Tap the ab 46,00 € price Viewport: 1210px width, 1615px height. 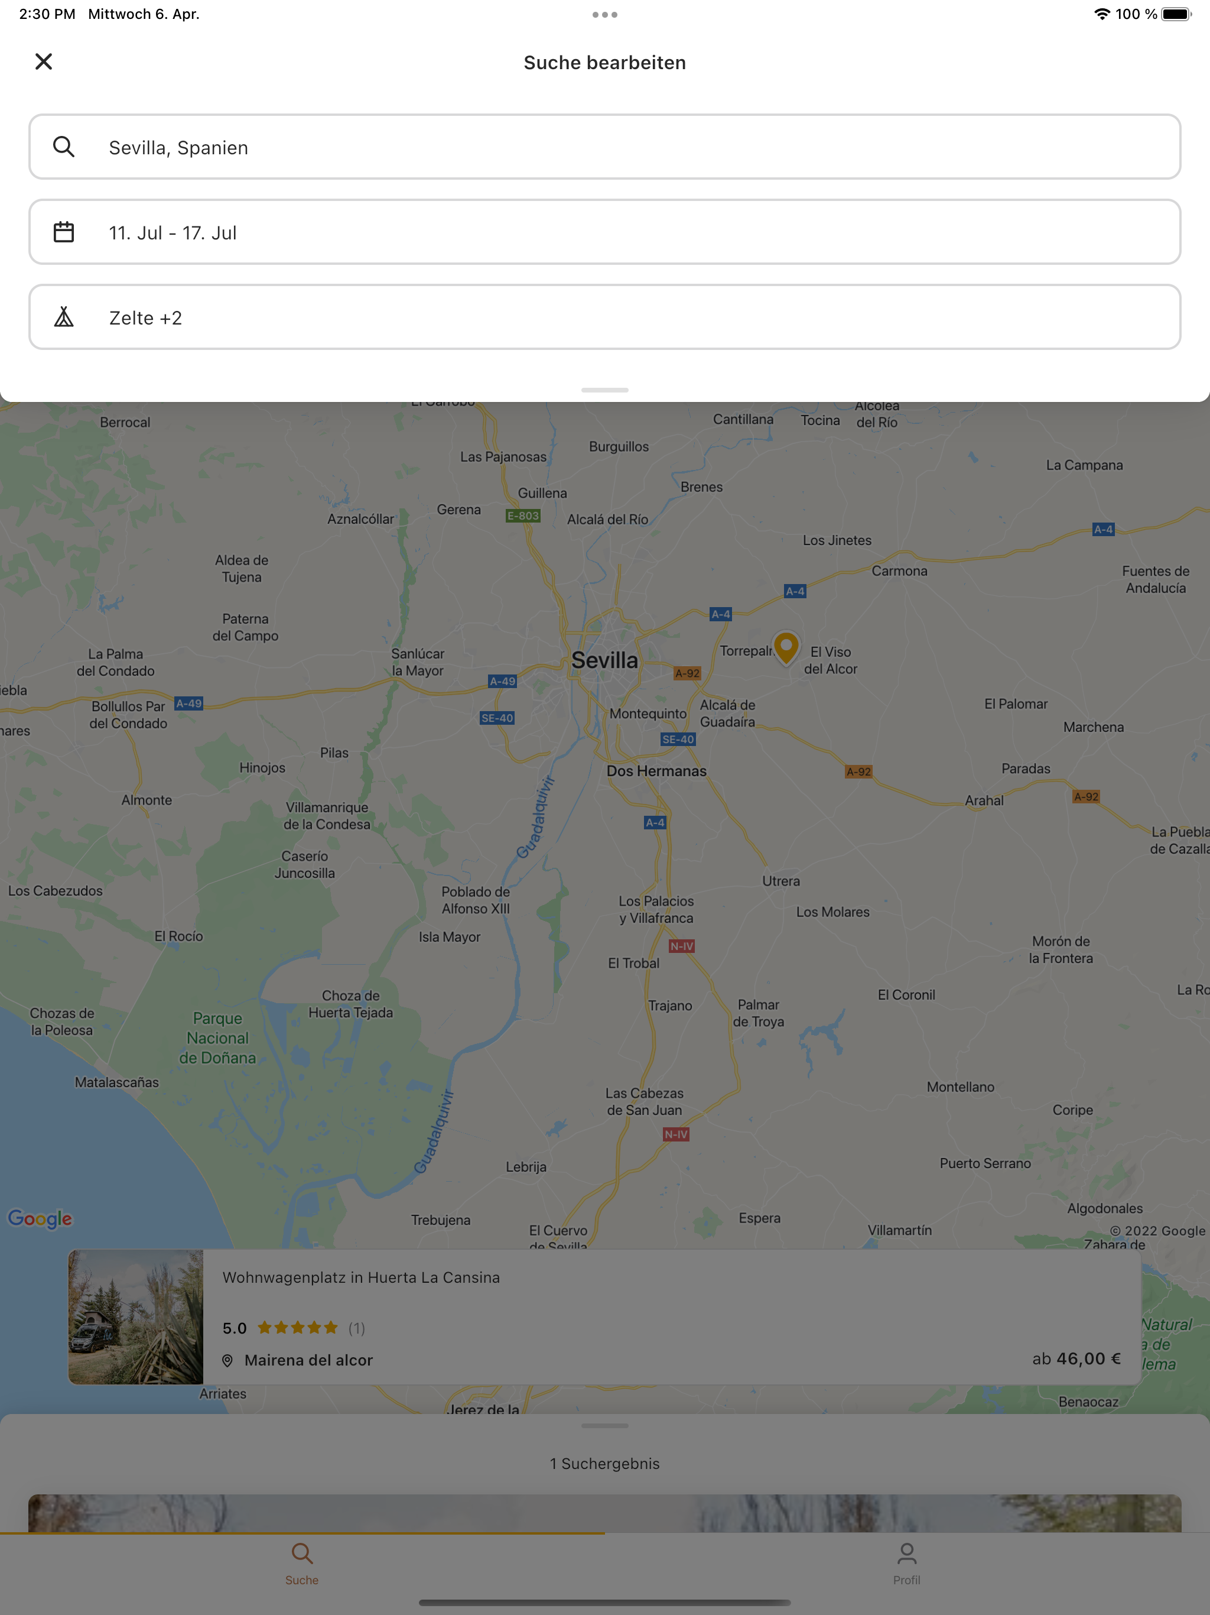1076,1358
